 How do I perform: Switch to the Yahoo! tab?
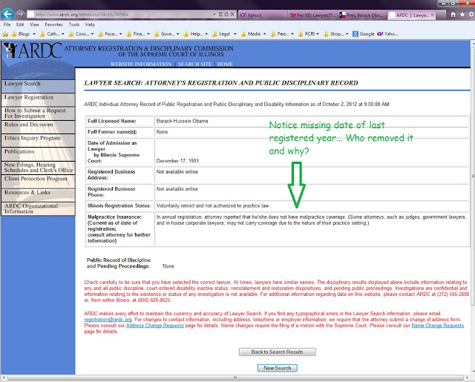coord(262,15)
